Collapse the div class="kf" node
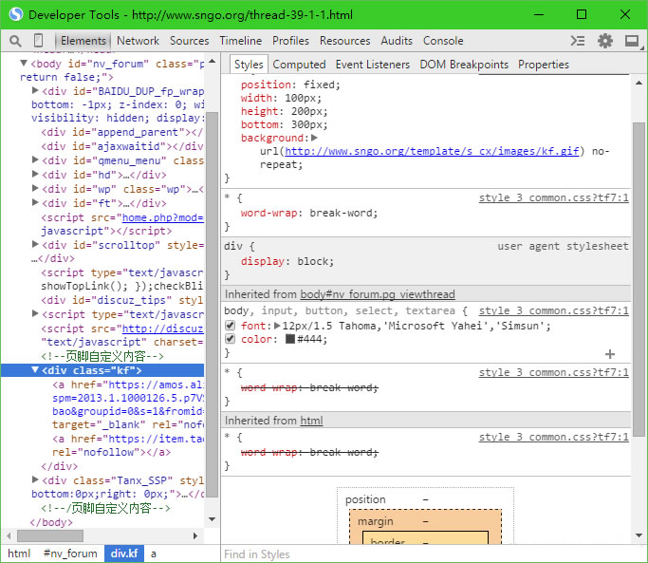 coord(35,370)
